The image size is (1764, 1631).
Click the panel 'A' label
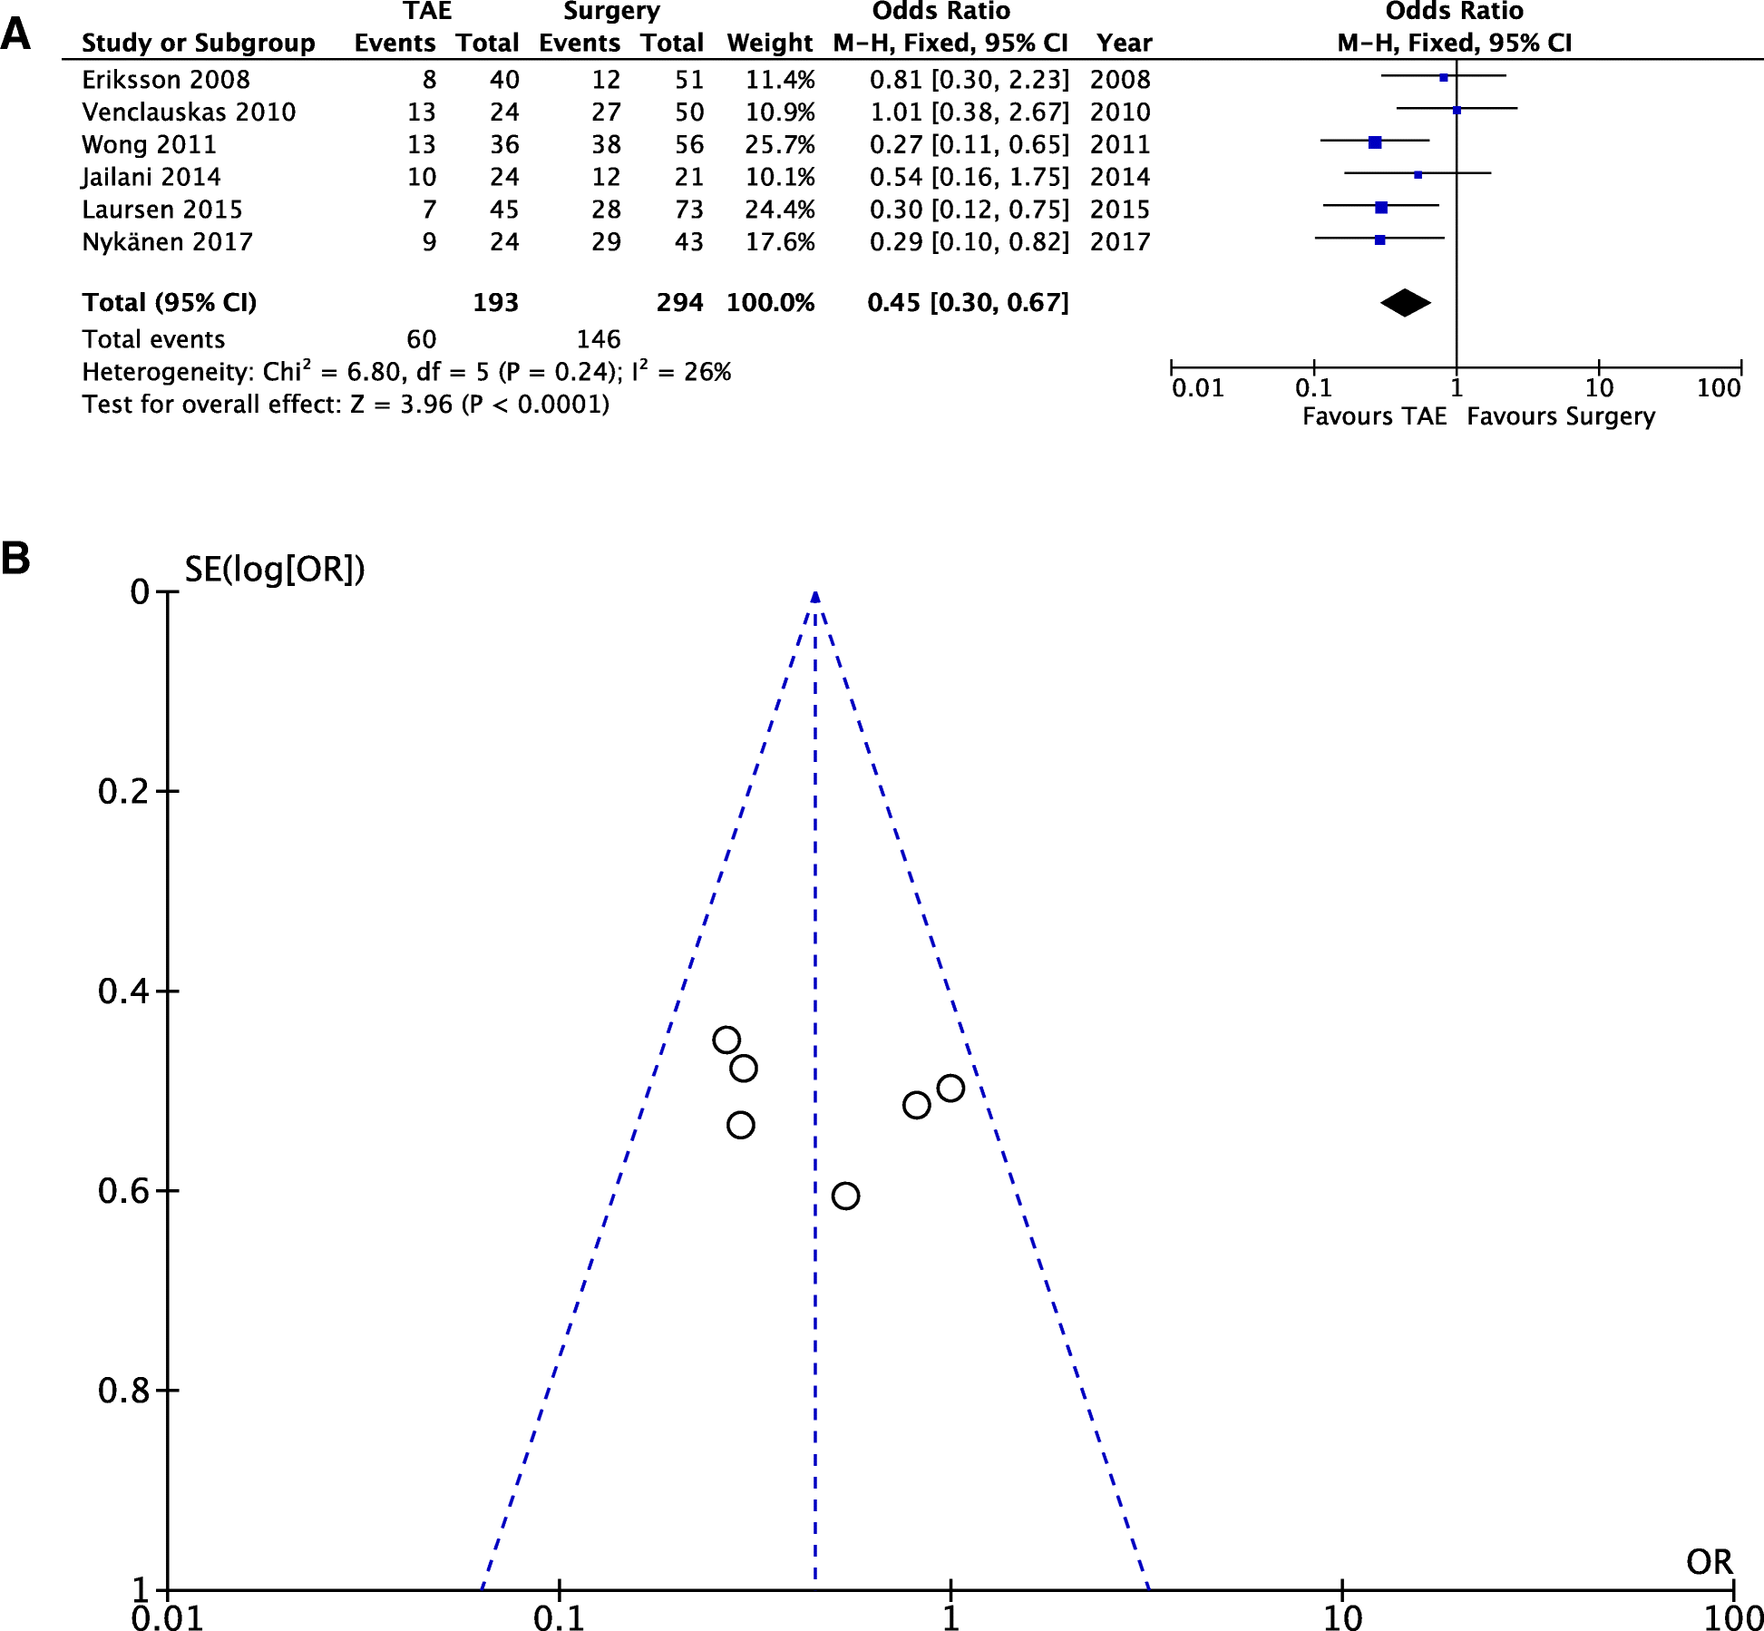click(15, 35)
